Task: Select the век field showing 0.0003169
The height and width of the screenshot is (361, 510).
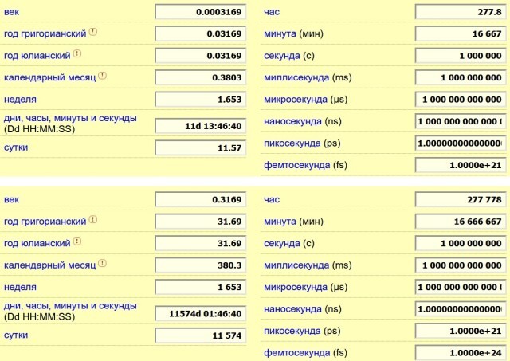Action: click(200, 12)
